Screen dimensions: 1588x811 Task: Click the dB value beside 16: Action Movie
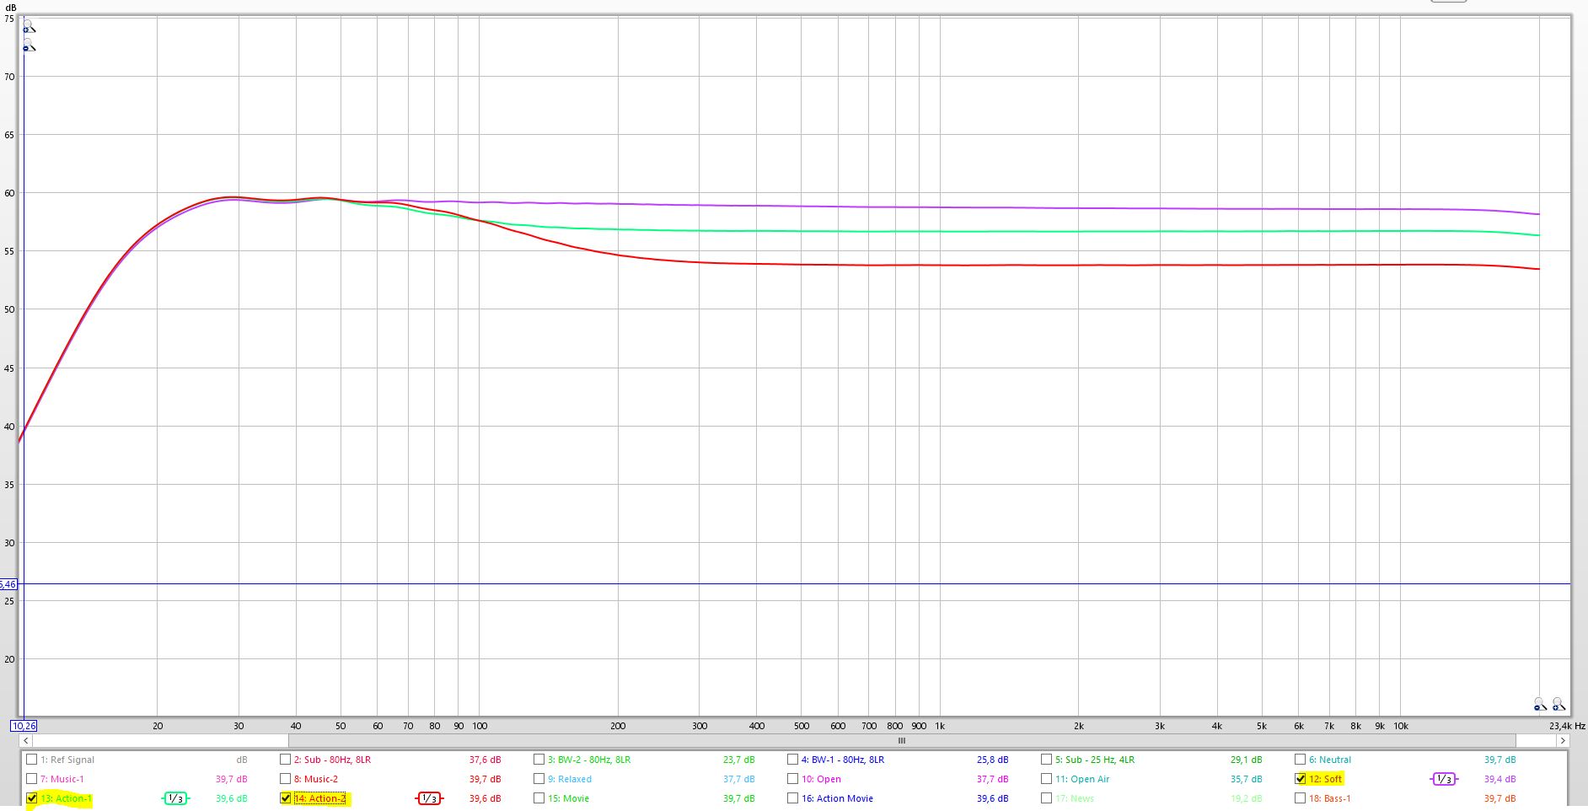click(992, 798)
